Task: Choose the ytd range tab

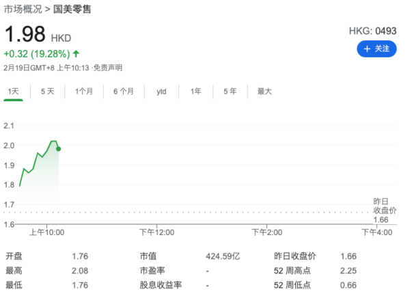Action: tap(161, 92)
